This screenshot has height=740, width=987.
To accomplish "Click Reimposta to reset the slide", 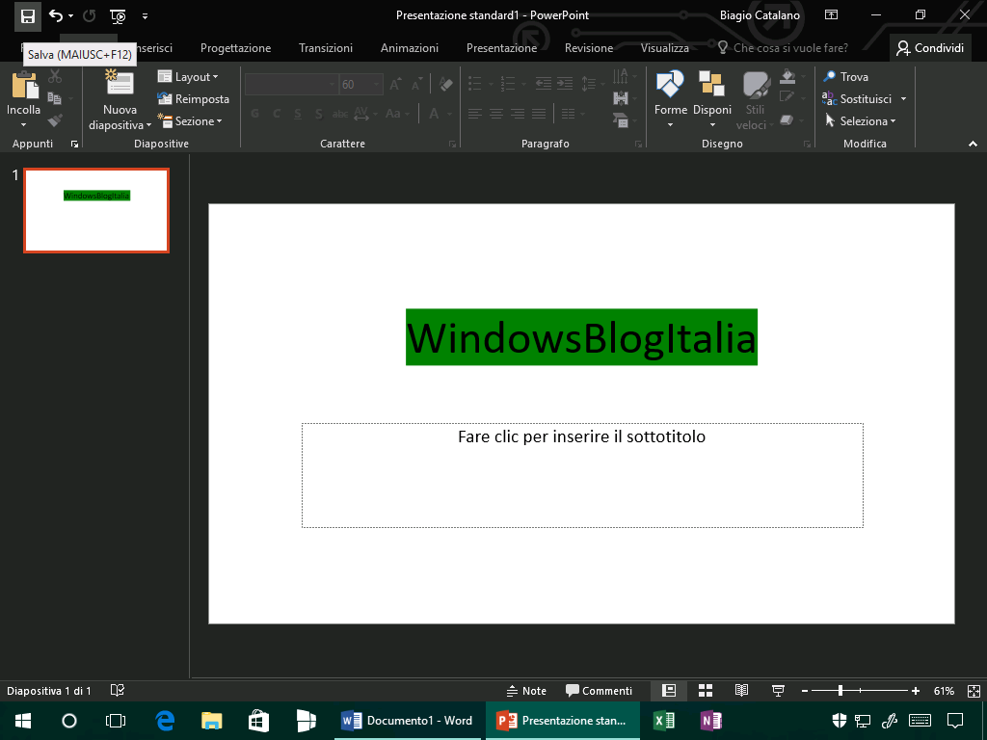I will (x=193, y=99).
